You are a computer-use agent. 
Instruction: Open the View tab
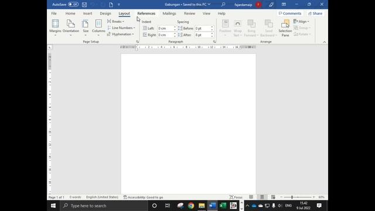coord(206,13)
